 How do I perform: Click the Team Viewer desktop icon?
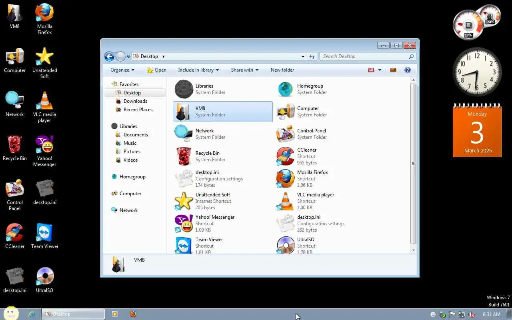pyautogui.click(x=44, y=236)
